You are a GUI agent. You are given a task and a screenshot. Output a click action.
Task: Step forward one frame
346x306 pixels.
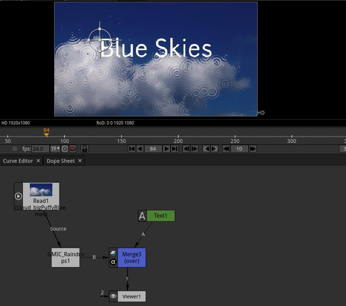(195, 149)
